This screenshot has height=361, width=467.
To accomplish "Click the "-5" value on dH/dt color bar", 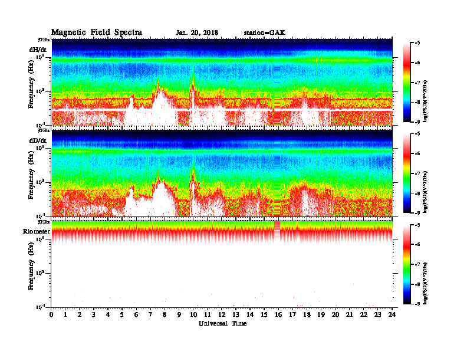I will (417, 43).
